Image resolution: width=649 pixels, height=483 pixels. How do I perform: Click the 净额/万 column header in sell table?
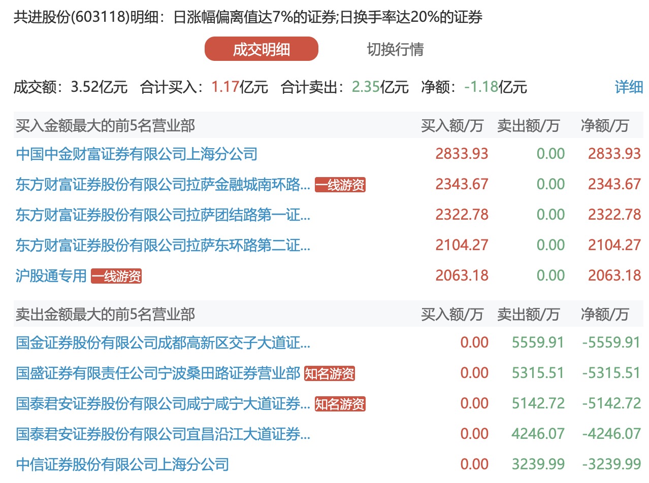[604, 315]
